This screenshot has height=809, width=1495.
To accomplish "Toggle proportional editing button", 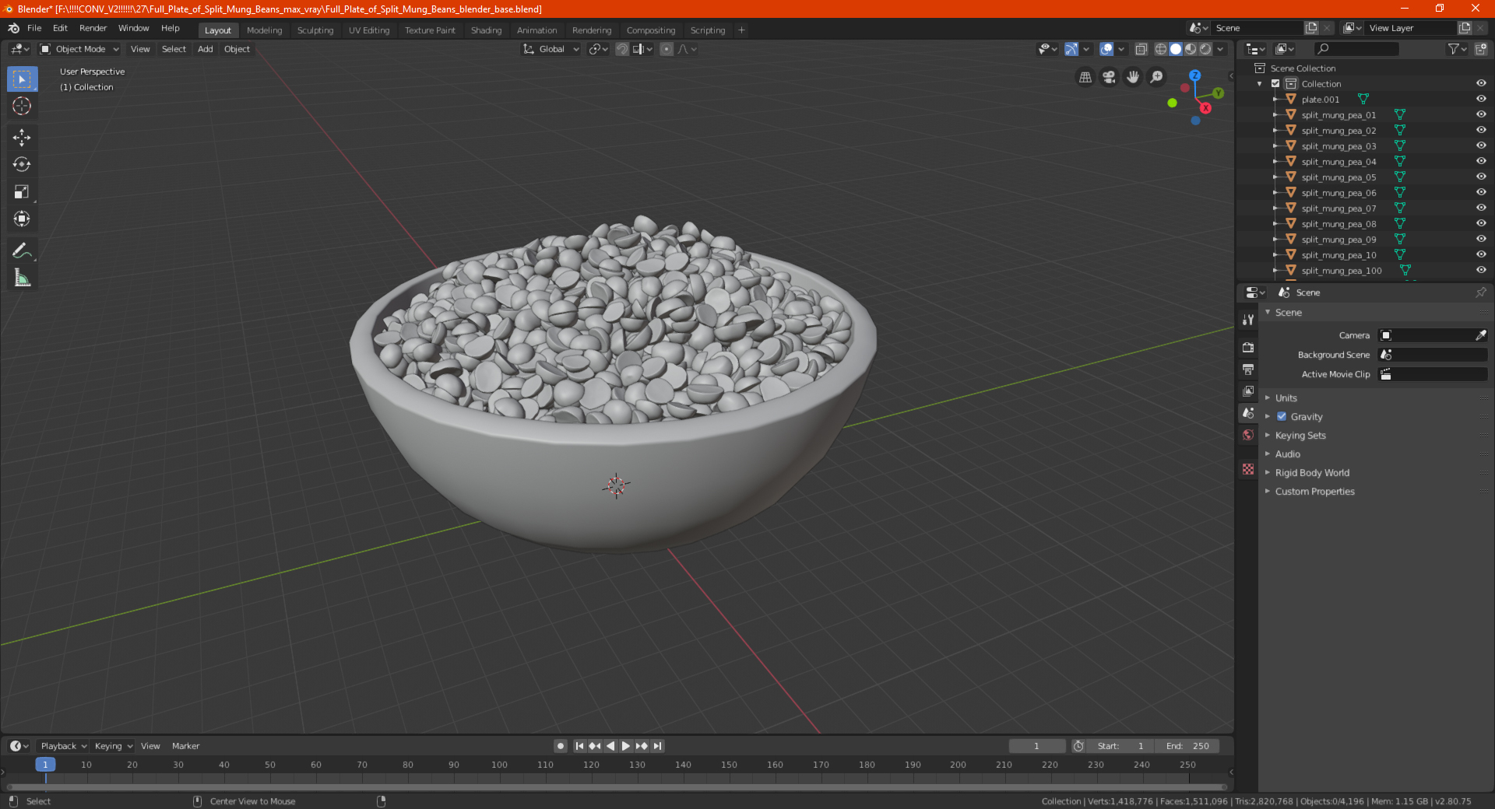I will click(667, 49).
